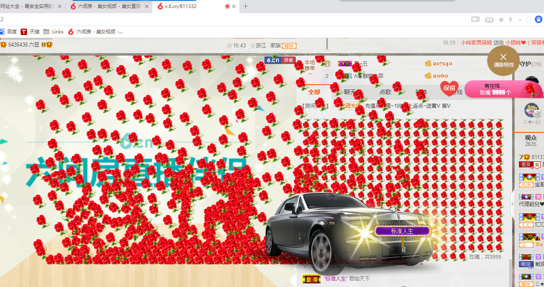Close the 网址大全 browser tab
The height and width of the screenshot is (287, 544).
click(x=60, y=6)
